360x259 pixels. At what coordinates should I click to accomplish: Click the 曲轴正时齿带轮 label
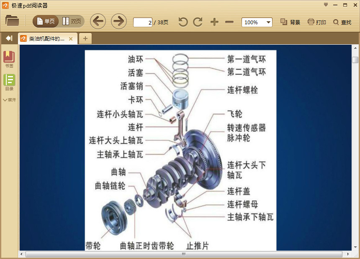click(147, 246)
